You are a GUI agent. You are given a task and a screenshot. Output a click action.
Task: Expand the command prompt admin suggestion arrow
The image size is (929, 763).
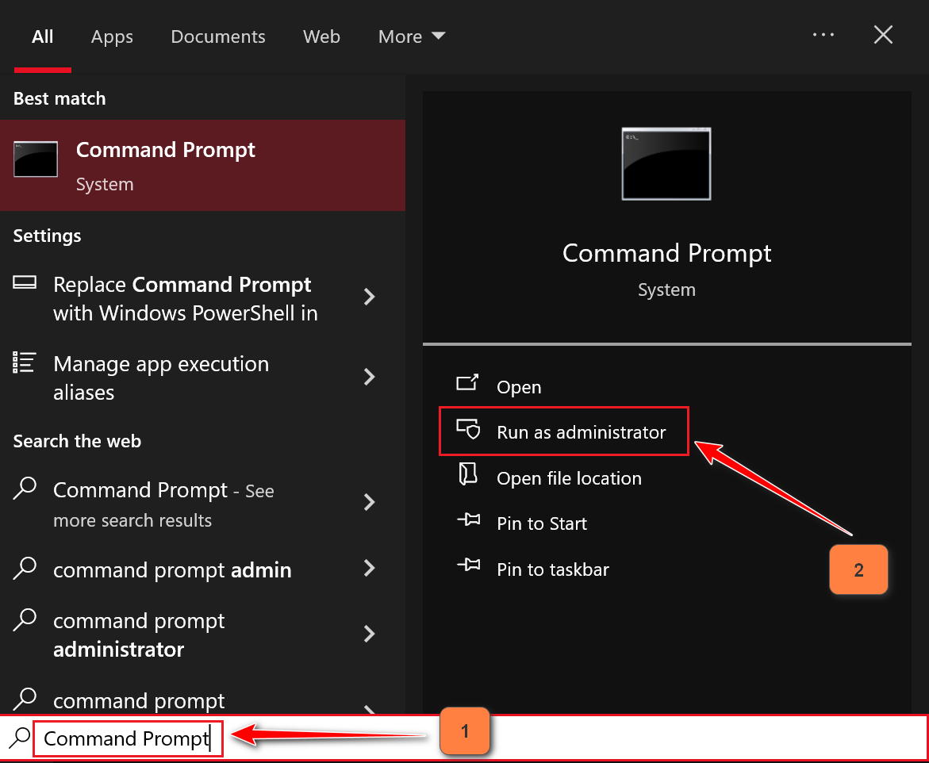[x=369, y=568]
